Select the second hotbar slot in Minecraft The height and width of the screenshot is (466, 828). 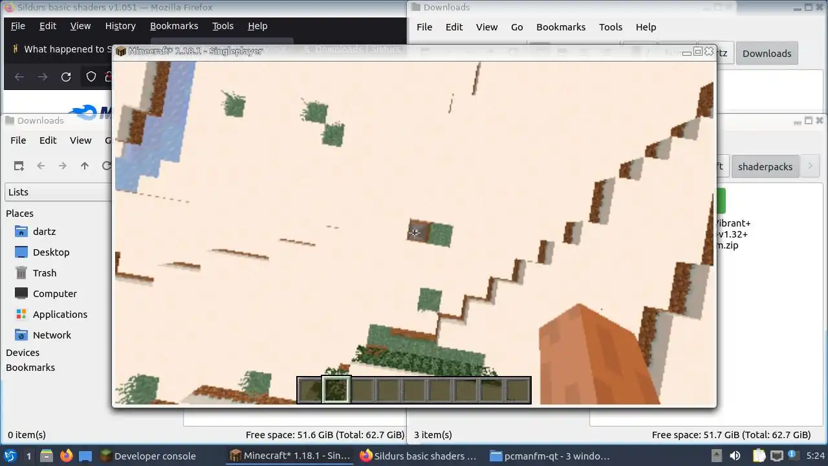pos(336,390)
